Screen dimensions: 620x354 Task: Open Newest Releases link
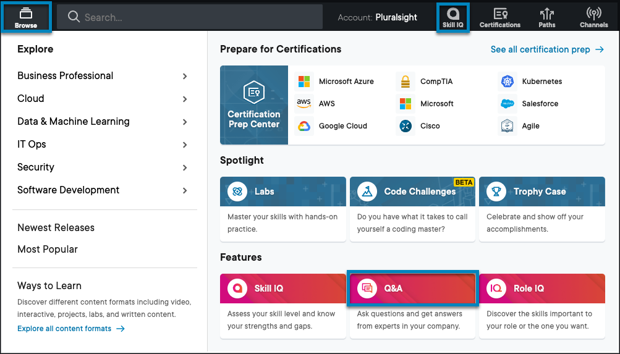point(56,227)
